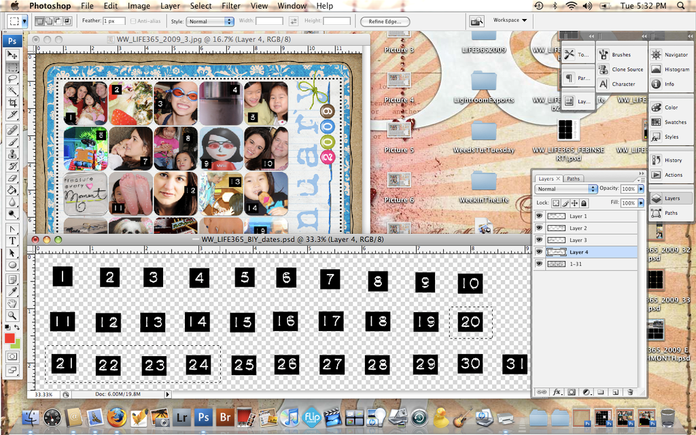The height and width of the screenshot is (435, 696).
Task: Switch to the Paths tab
Action: coord(573,179)
